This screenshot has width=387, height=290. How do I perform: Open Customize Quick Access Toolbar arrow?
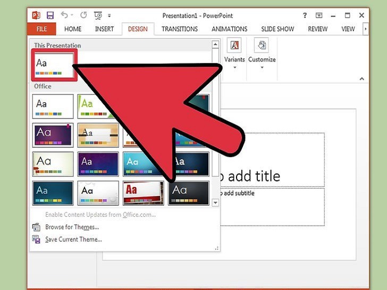(110, 16)
